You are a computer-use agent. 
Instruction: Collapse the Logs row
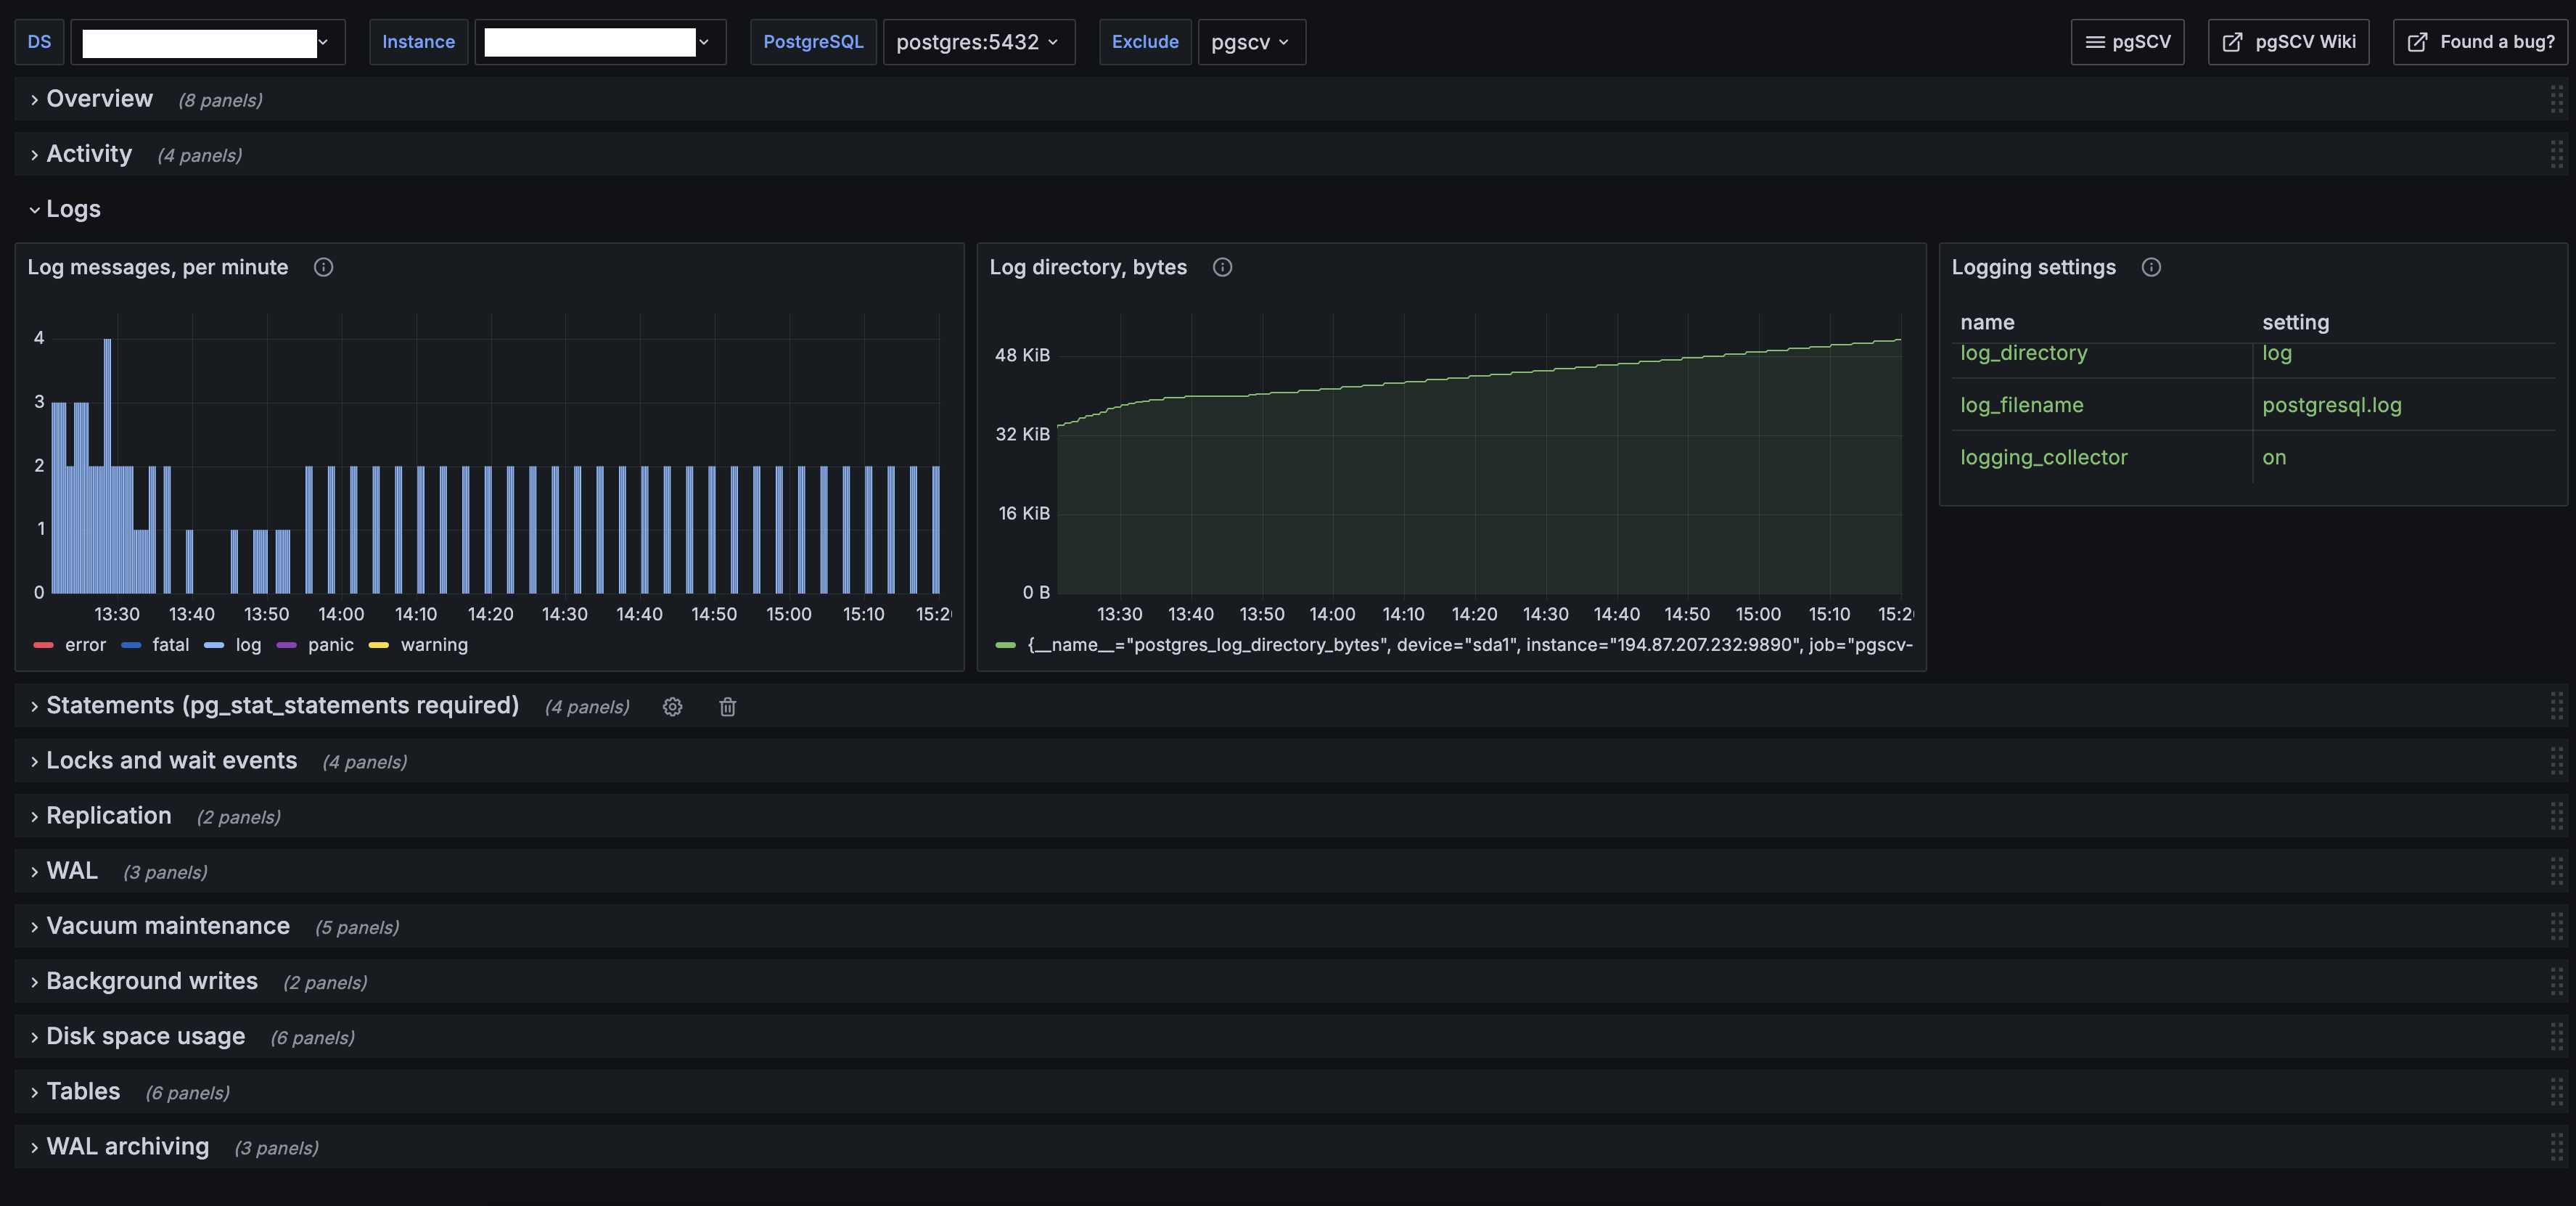point(72,209)
